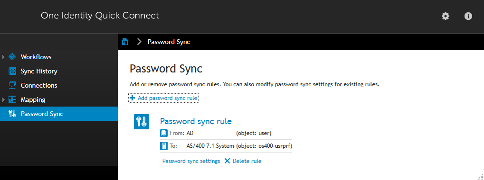Viewport: 484px width, 180px height.
Task: Click the Workflows sidebar icon
Action: click(x=12, y=57)
